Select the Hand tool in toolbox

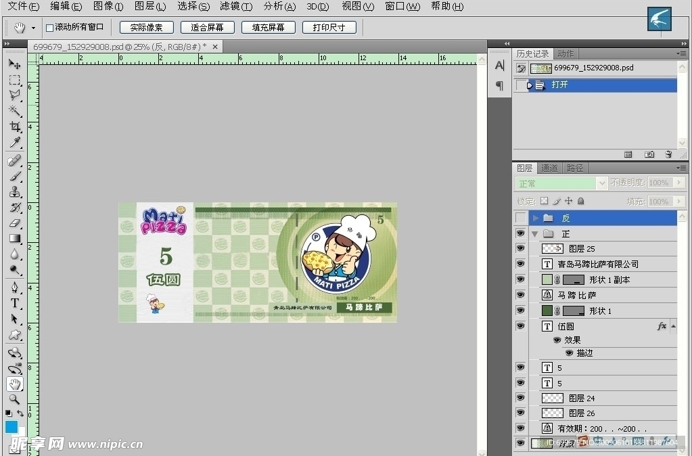coord(15,384)
